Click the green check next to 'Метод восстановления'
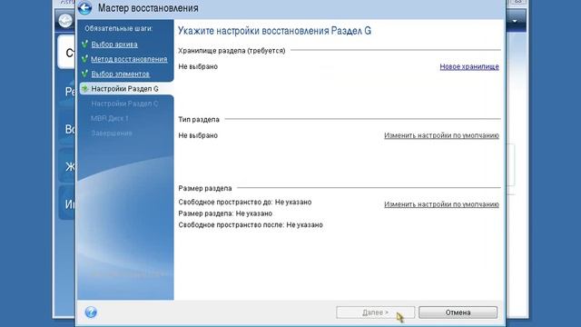This screenshot has width=581, height=327. click(x=84, y=58)
